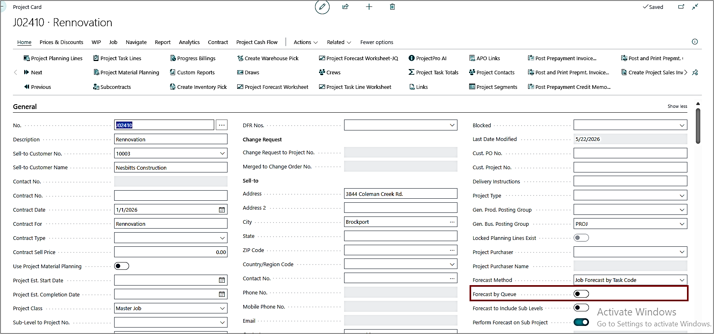
Task: Open Sell-to Customer No. dropdown
Action: [222, 153]
